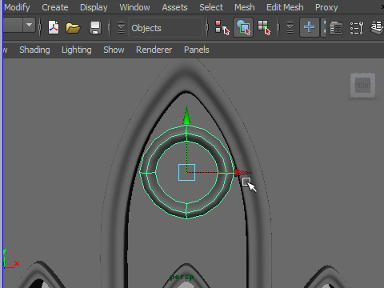Click the red X-axis move arrow
Image resolution: width=384 pixels, height=288 pixels.
[242, 173]
